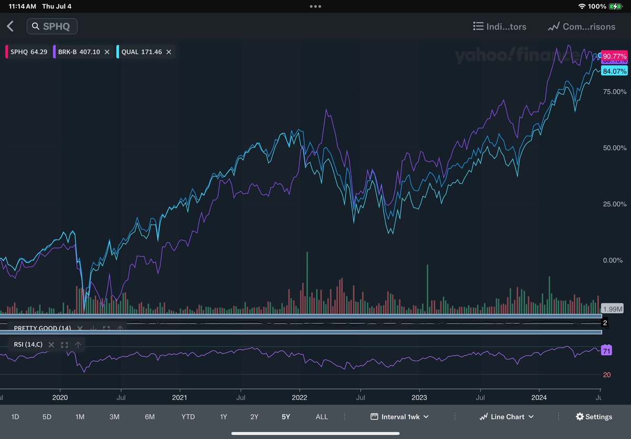631x439 pixels.
Task: Switch range to 1D
Action: pyautogui.click(x=15, y=416)
